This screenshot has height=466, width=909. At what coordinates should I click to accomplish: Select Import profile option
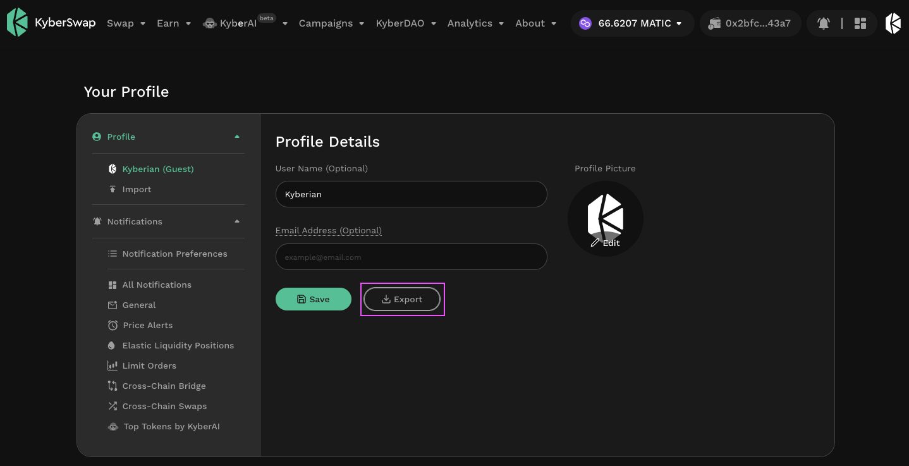tap(137, 189)
